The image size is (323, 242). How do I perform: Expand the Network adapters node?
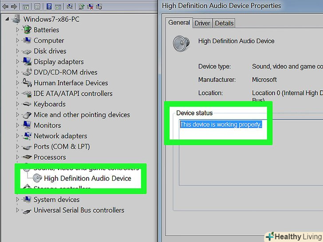[17, 136]
